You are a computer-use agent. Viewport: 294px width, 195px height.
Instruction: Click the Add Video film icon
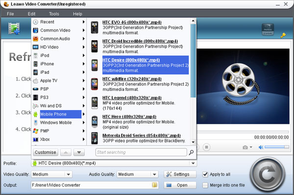pos(14,28)
